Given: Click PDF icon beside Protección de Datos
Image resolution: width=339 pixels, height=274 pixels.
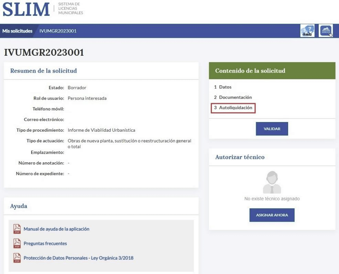Looking at the screenshot, I should pos(17,258).
